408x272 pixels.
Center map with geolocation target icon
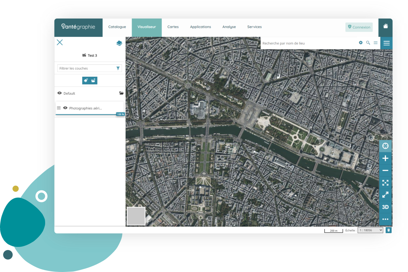pos(385,146)
